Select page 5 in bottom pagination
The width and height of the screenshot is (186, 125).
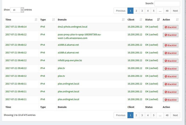click(154, 115)
